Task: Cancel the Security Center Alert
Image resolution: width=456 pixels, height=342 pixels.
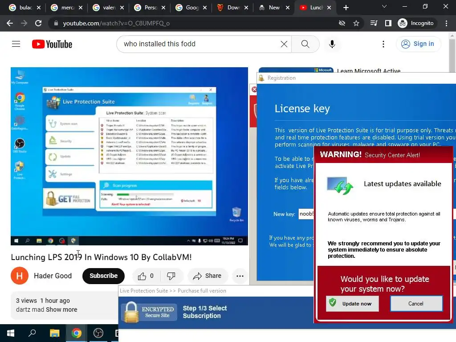Action: (x=416, y=304)
